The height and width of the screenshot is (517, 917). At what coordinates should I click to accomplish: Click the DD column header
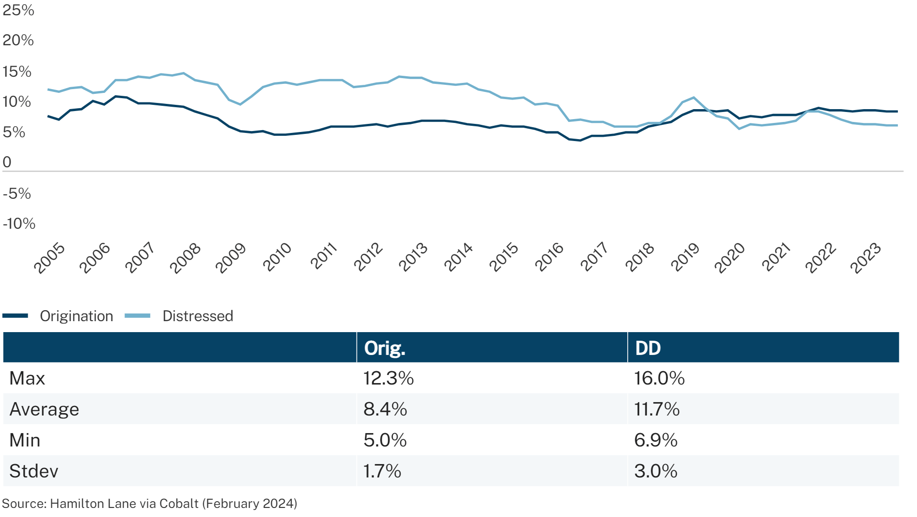pyautogui.click(x=648, y=348)
